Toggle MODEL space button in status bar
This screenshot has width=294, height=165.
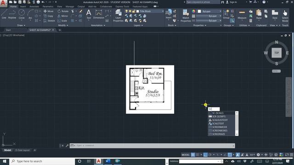tap(186, 155)
